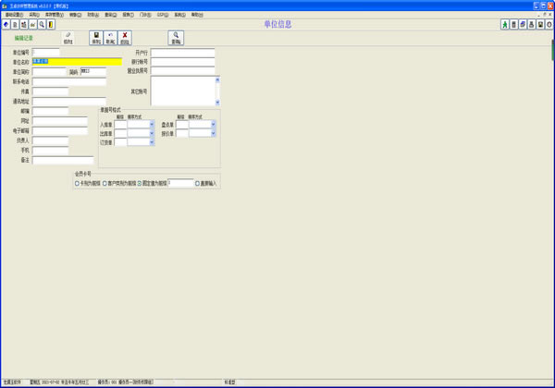Image resolution: width=555 pixels, height=388 pixels.
Task: Click the 查询 magnifier icon button
Action: [x=176, y=37]
